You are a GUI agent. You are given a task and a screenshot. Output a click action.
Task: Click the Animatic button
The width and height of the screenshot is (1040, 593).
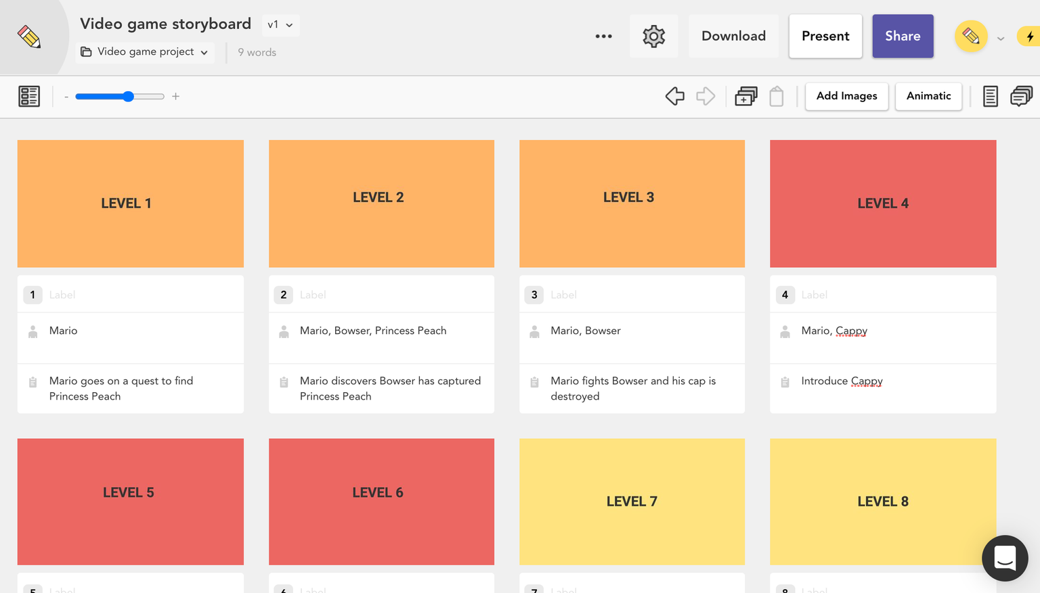[x=928, y=96]
